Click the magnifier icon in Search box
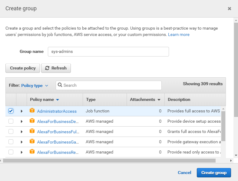This screenshot has width=238, height=181. pos(60,85)
